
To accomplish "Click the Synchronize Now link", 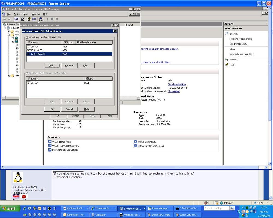I will click(x=177, y=84).
